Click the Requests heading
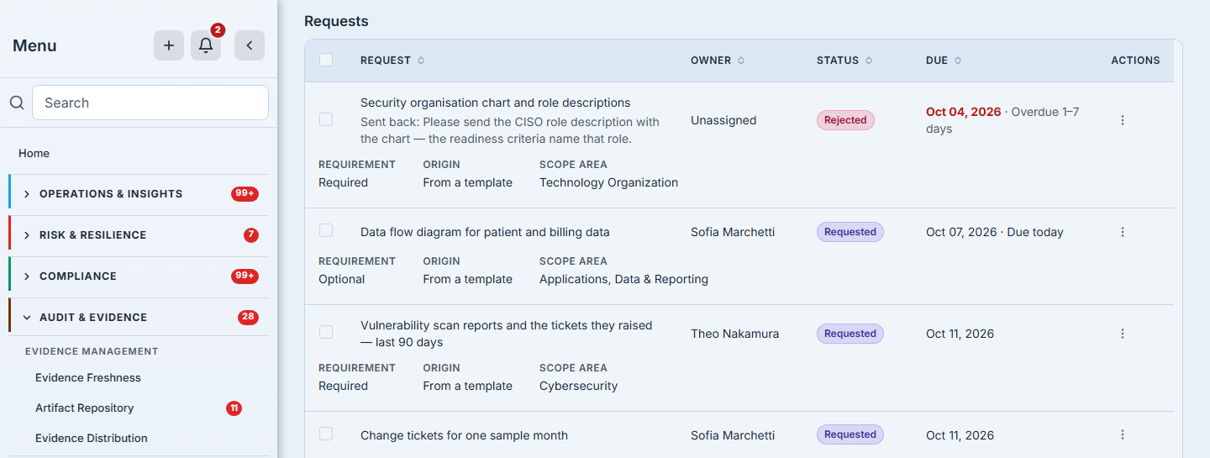This screenshot has width=1210, height=458. point(336,21)
